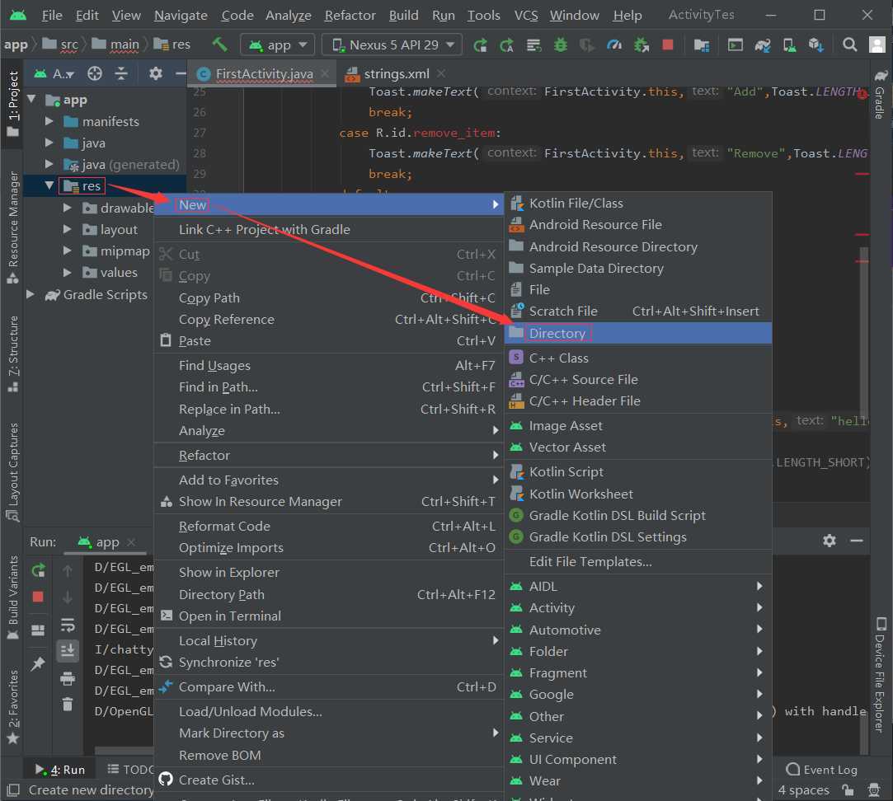Image resolution: width=893 pixels, height=801 pixels.
Task: Choose Android Resource File entry
Action: pos(638,225)
